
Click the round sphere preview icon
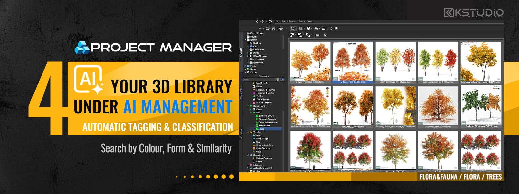tap(308, 28)
